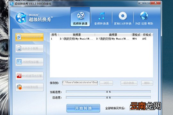Launch the DVD burning wizard flame button
The image size is (173, 115).
(x=29, y=87)
